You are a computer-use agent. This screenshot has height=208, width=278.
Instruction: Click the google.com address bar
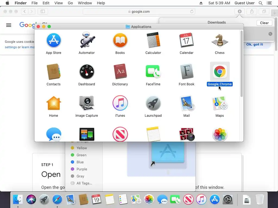pyautogui.click(x=139, y=11)
